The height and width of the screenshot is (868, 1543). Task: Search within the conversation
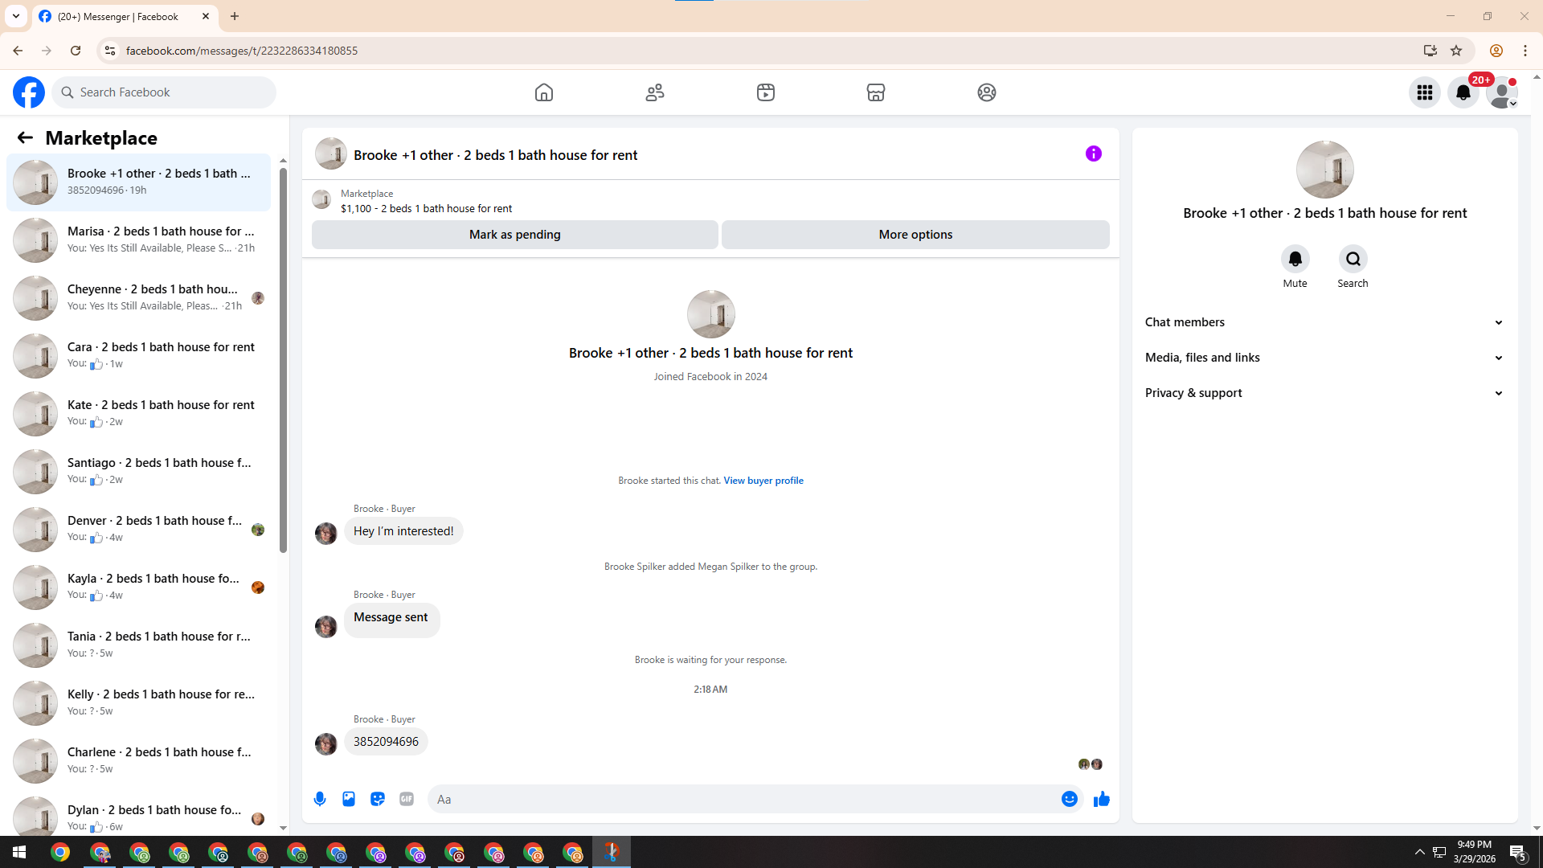1353,259
